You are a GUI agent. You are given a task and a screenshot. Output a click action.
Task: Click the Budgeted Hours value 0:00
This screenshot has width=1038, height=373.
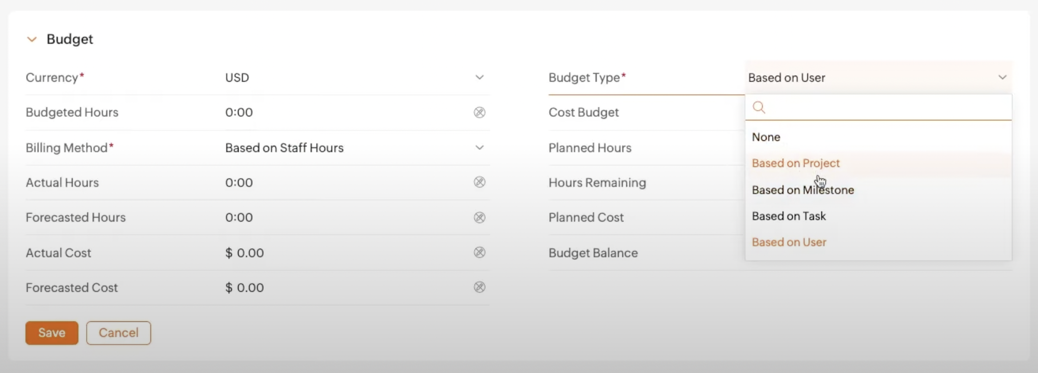(239, 112)
